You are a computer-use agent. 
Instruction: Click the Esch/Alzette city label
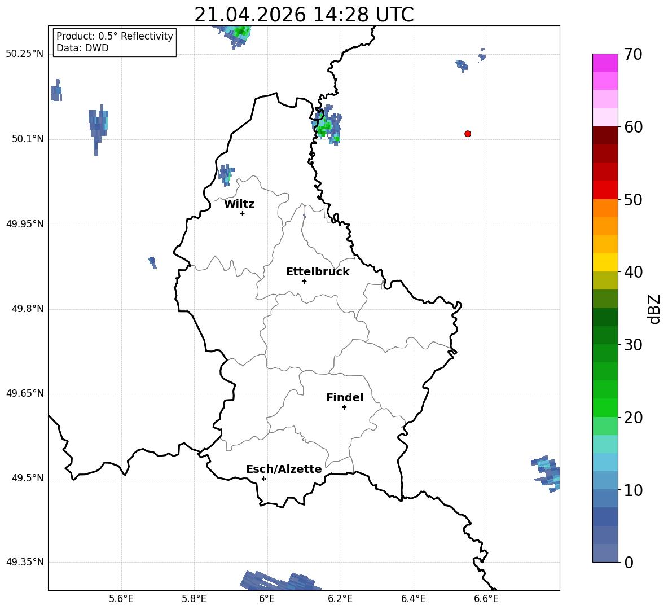tap(284, 469)
